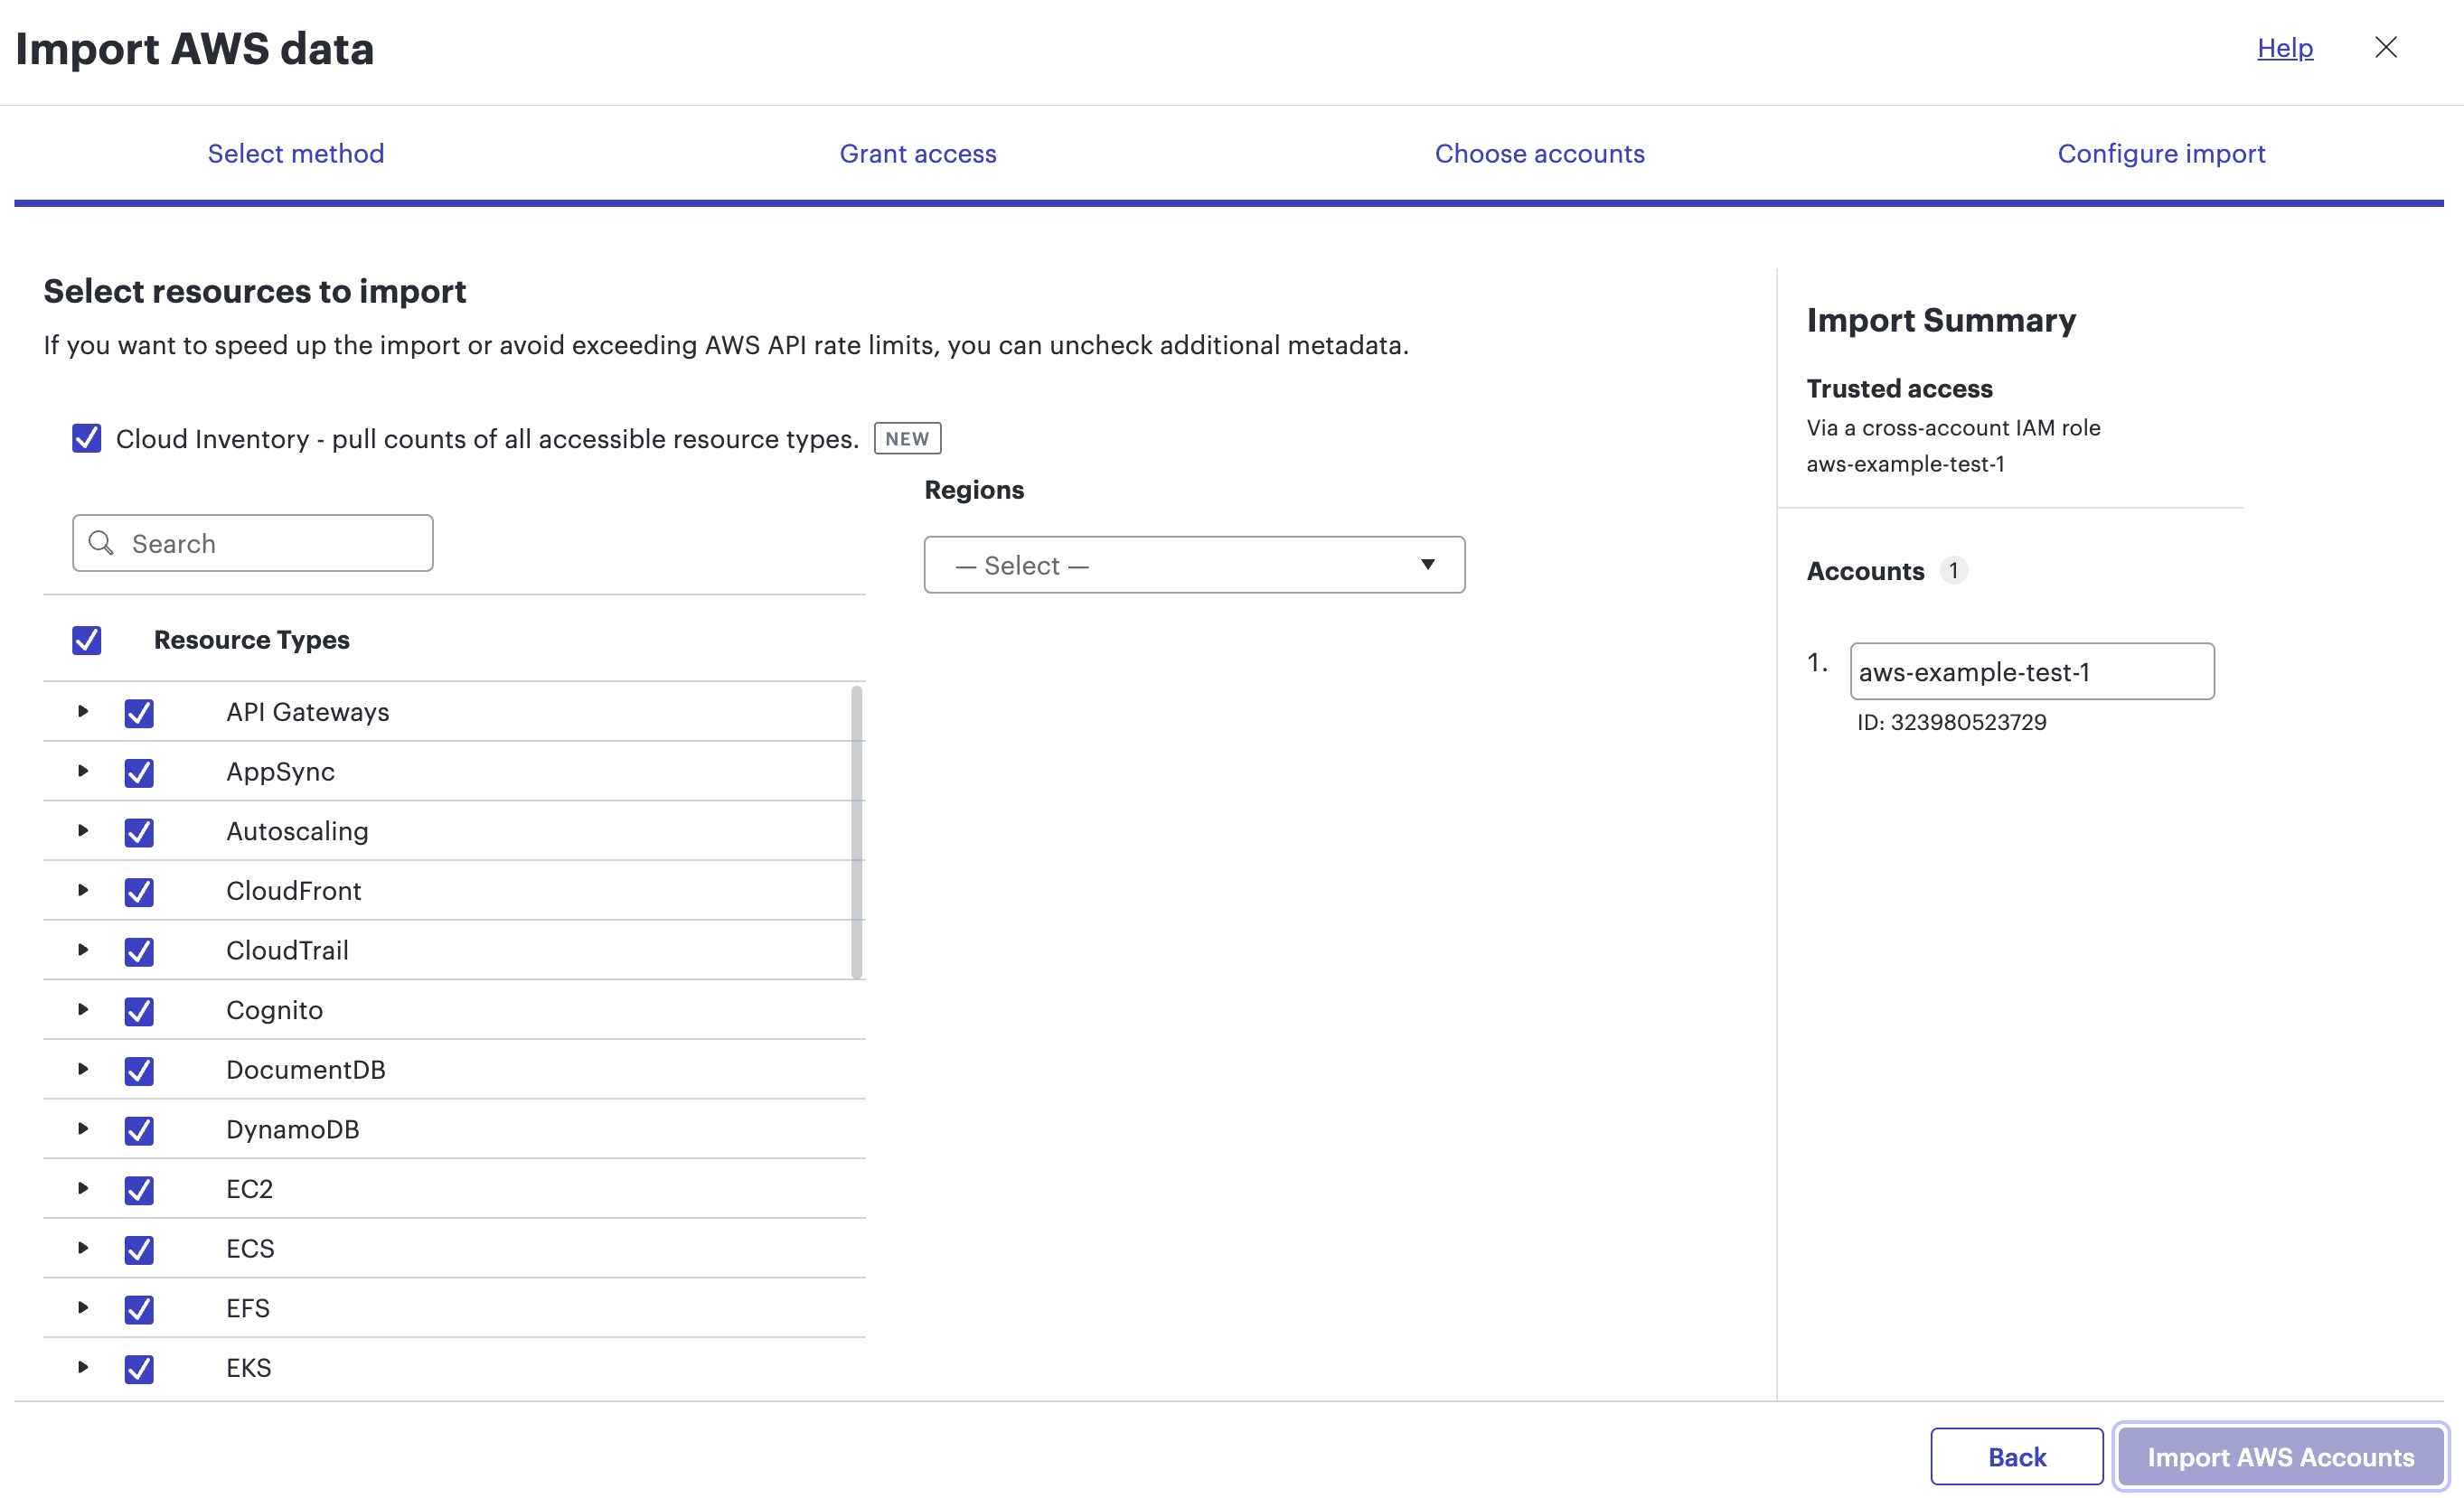Go to the Configure import step
This screenshot has height=1498, width=2464.
[x=2161, y=153]
